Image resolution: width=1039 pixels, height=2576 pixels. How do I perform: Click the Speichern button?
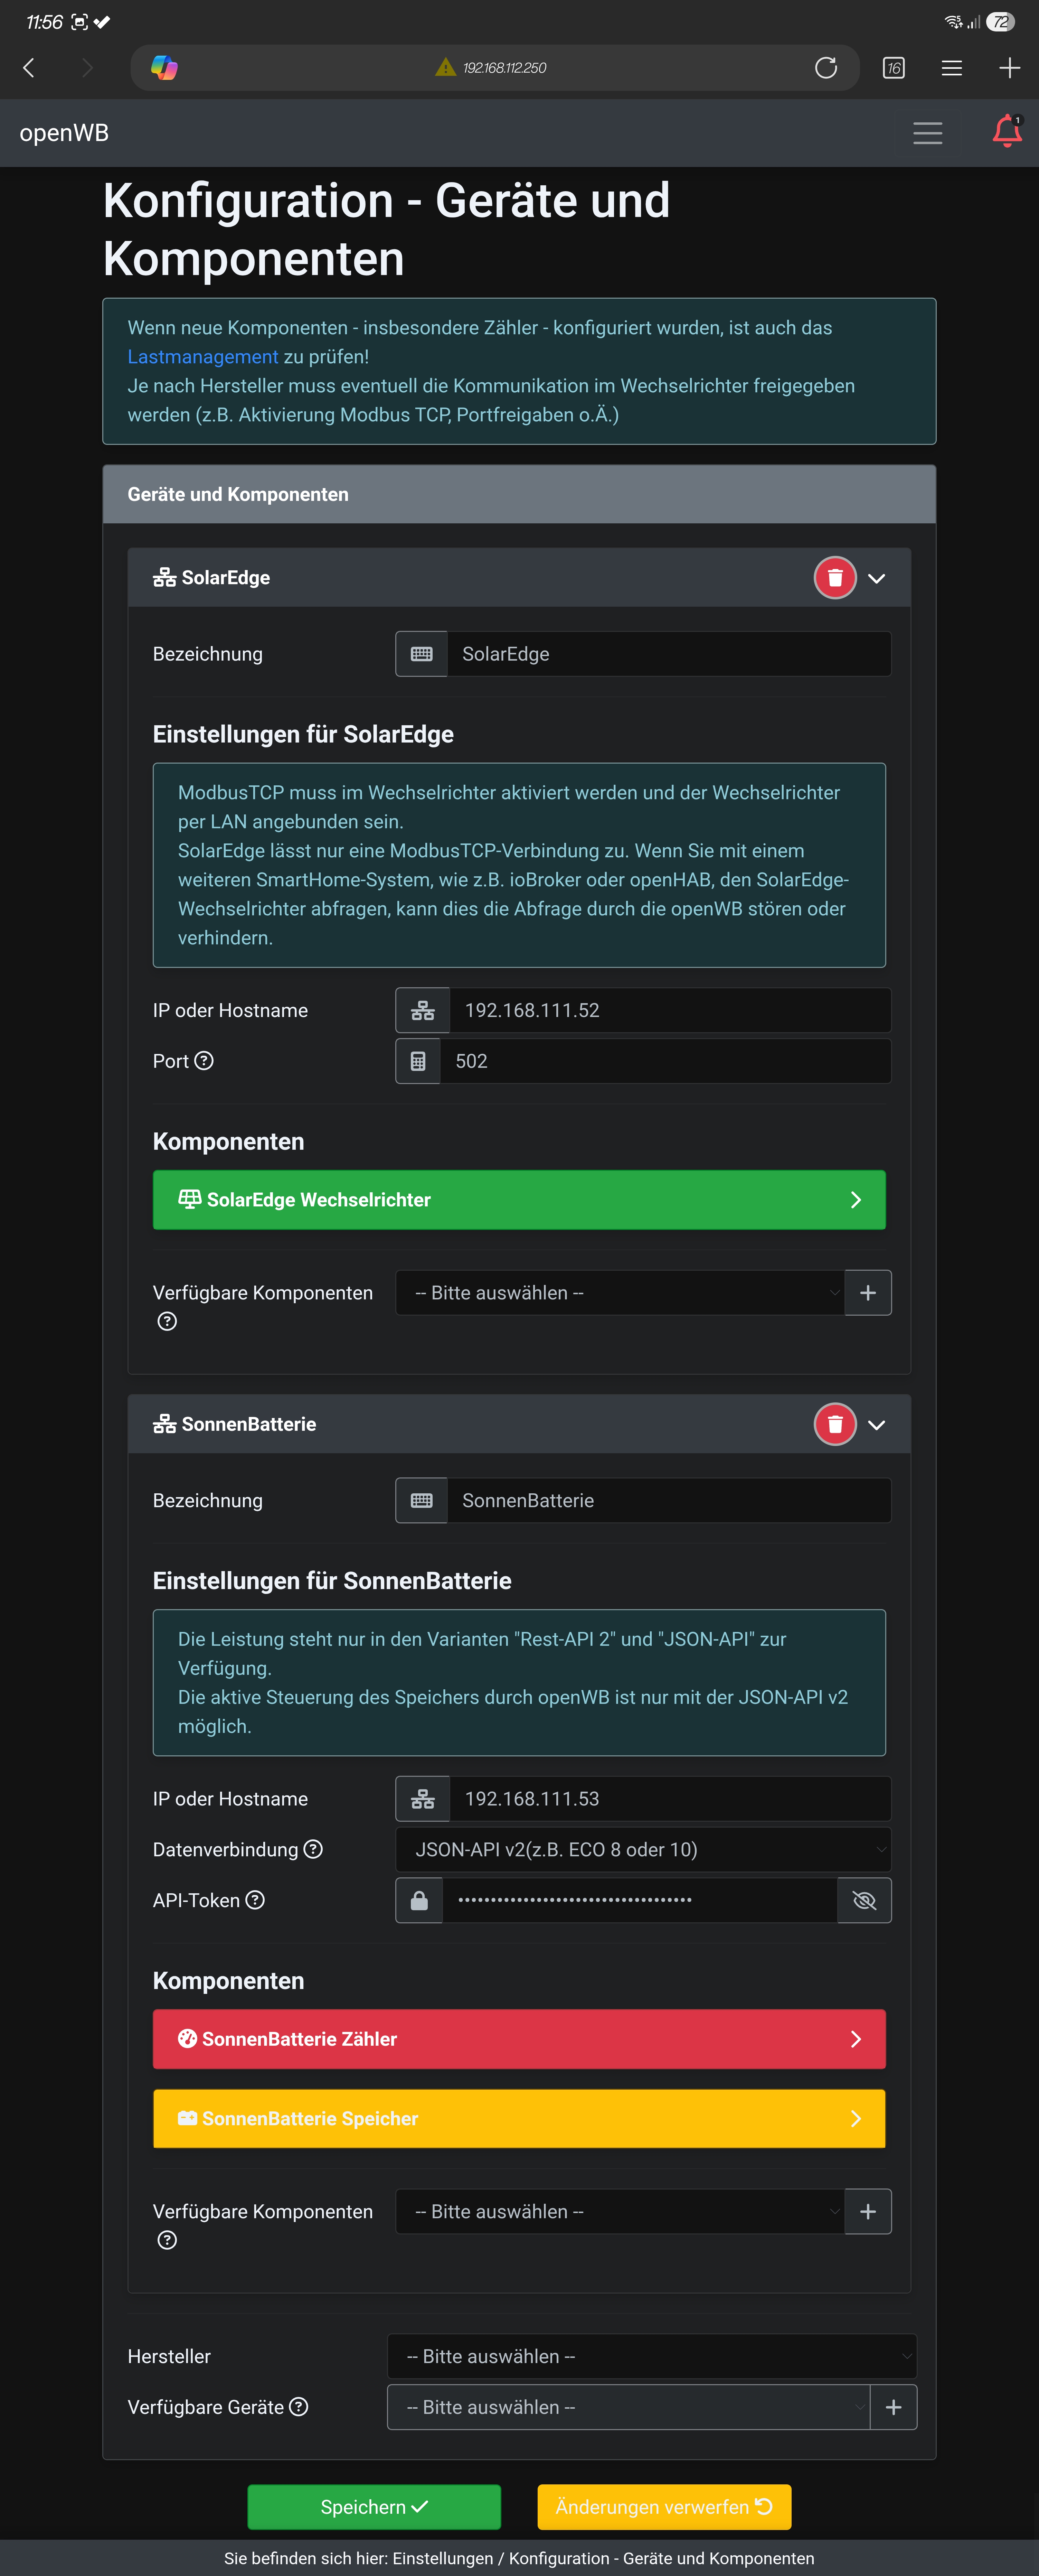click(374, 2506)
